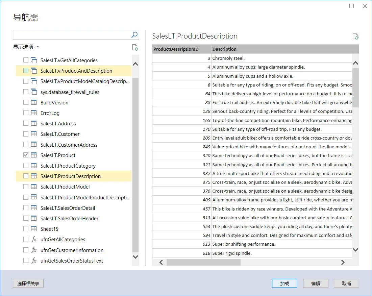Uncheck the SalesLT.Product checkbox
372x296 pixels.
[x=26, y=155]
